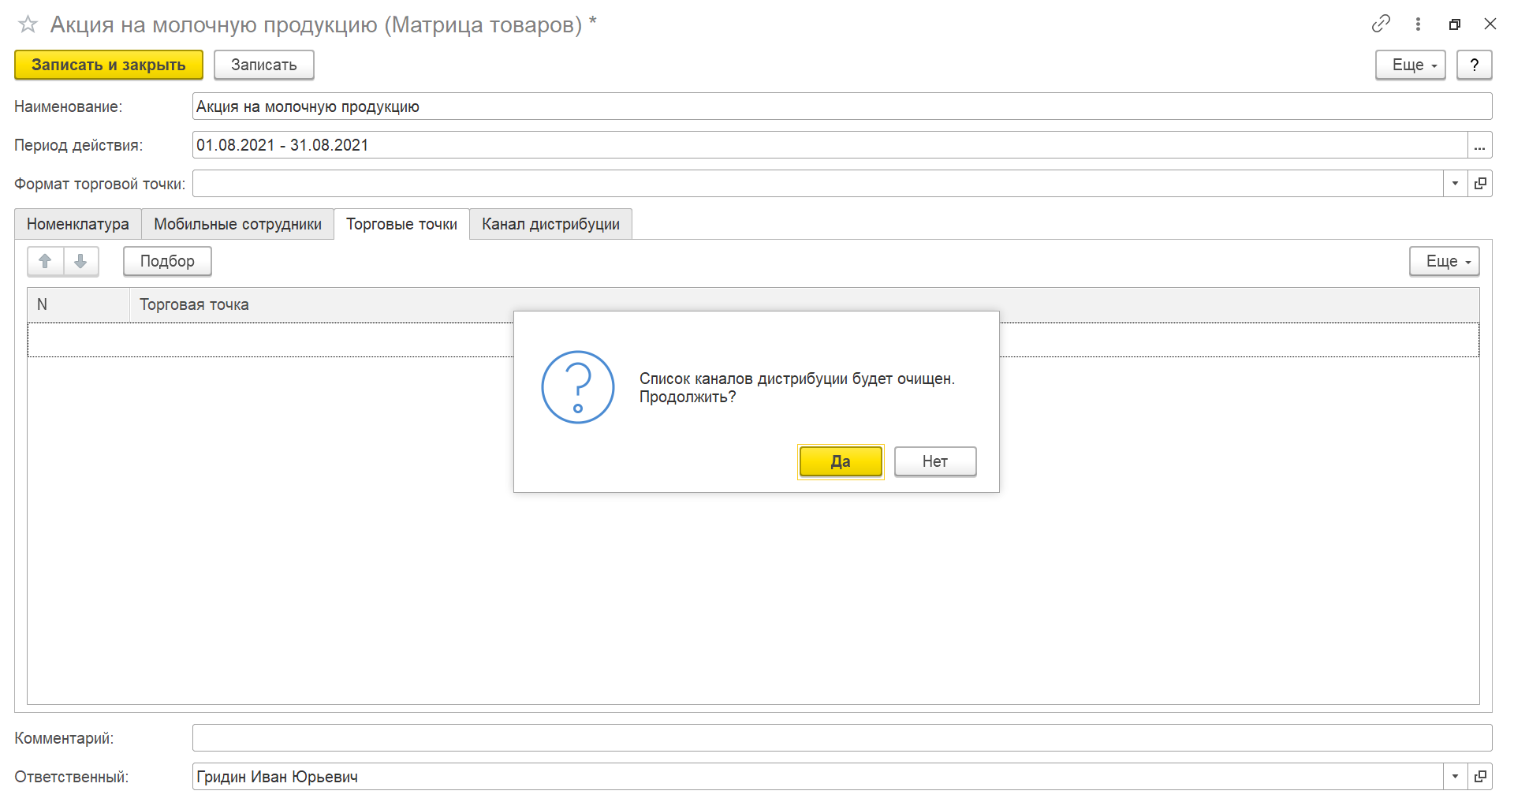Open trade point format record icon

coord(1480,184)
